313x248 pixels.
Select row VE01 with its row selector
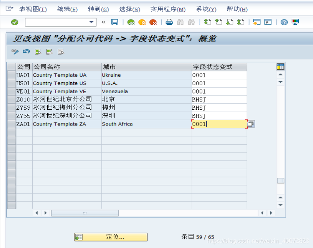click(12, 92)
